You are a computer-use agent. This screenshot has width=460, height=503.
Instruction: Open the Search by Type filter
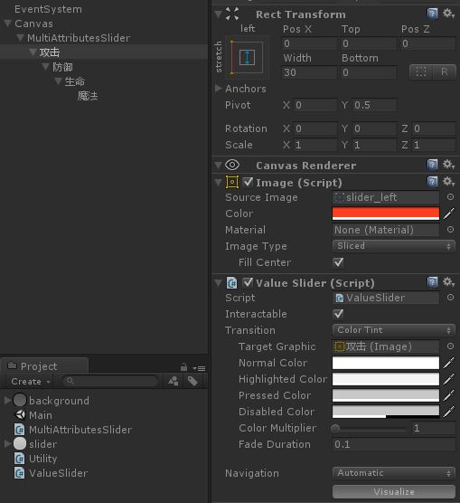[x=174, y=381]
